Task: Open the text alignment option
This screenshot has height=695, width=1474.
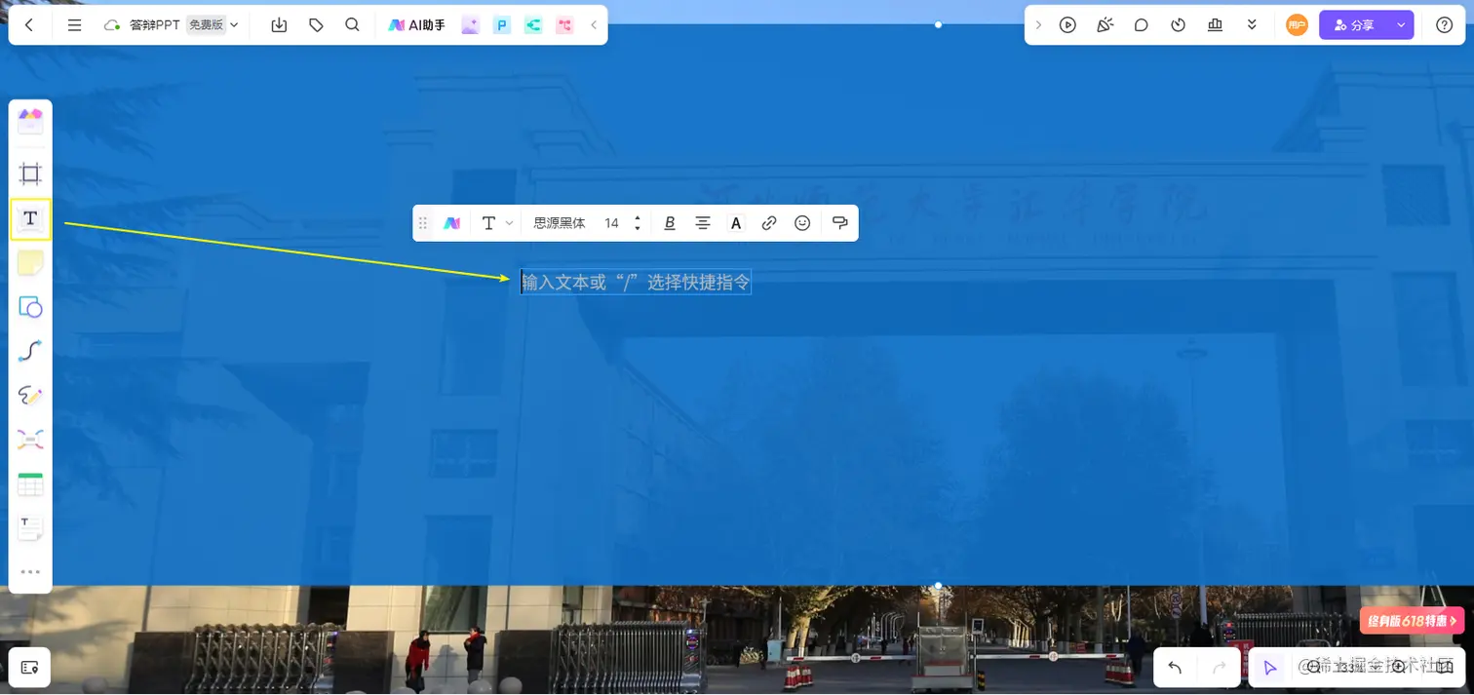Action: point(703,223)
